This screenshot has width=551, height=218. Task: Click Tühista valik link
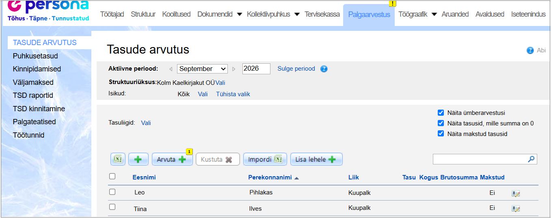tap(233, 94)
